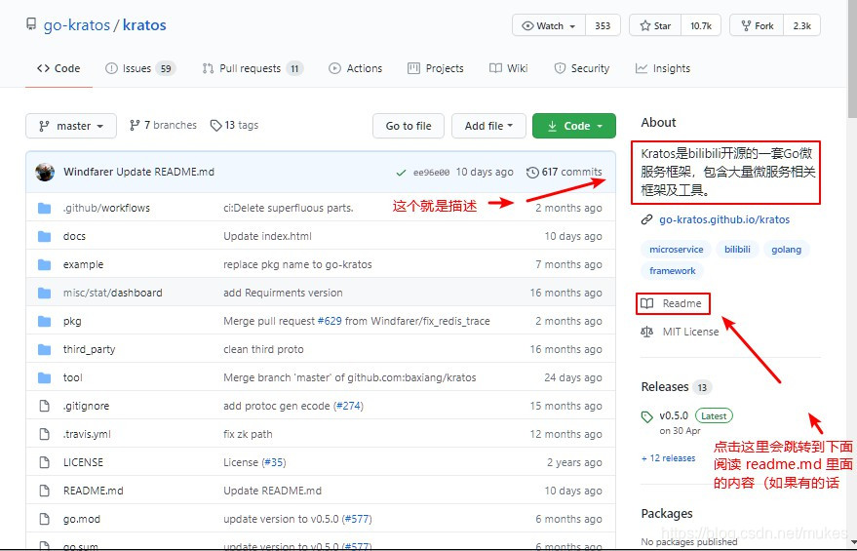
Task: Open the Insights tab
Action: click(662, 68)
